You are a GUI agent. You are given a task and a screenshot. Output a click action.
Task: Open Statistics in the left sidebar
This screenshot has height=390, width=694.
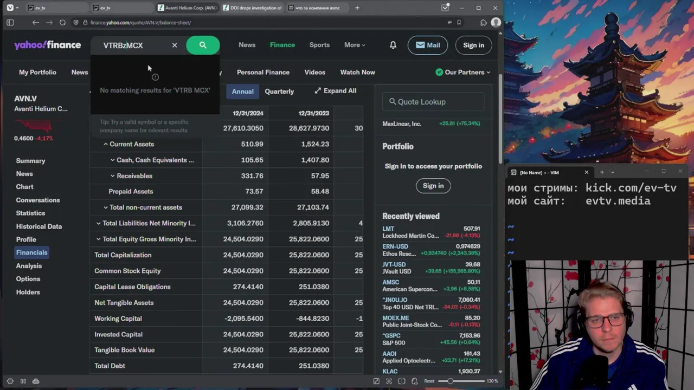click(30, 213)
